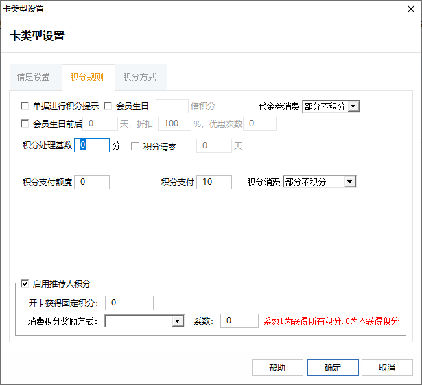
Task: Switch to the 积分方式 tab
Action: pos(140,77)
